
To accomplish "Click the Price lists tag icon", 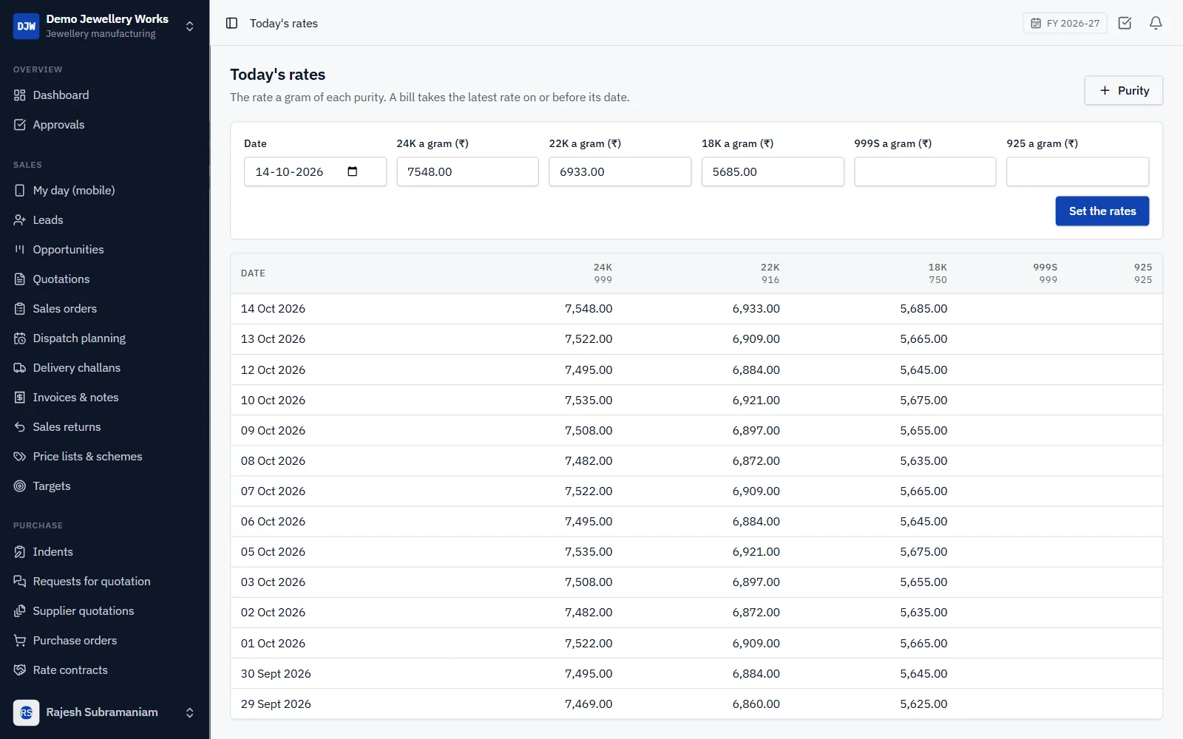I will tap(20, 457).
